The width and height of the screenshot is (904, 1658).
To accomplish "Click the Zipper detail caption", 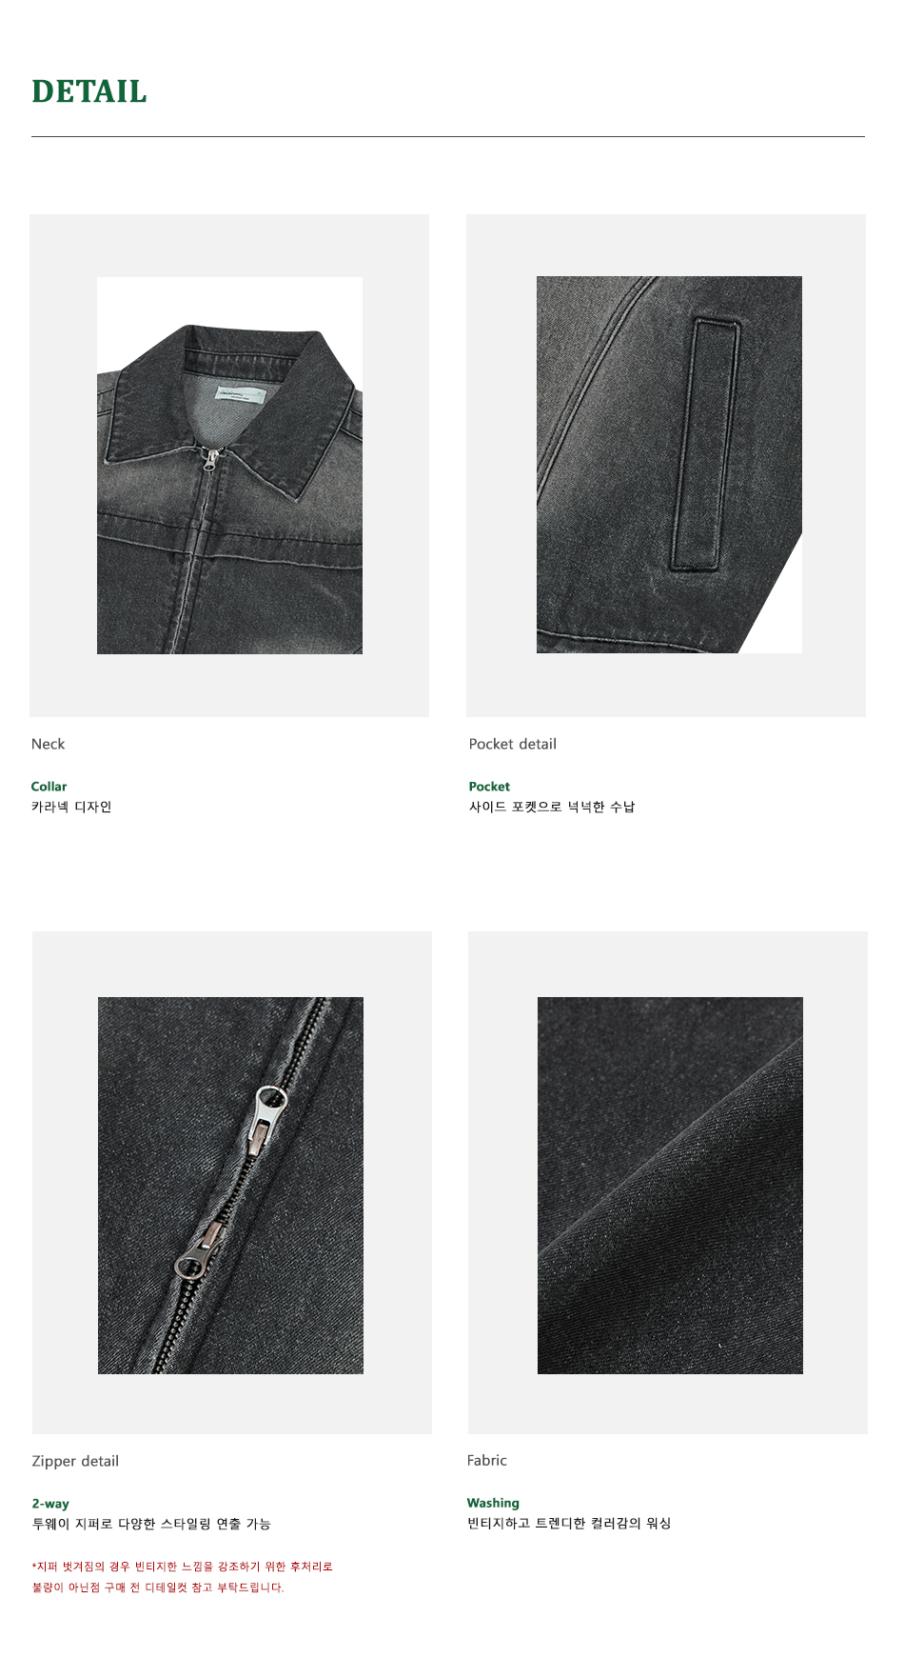I will [75, 1461].
